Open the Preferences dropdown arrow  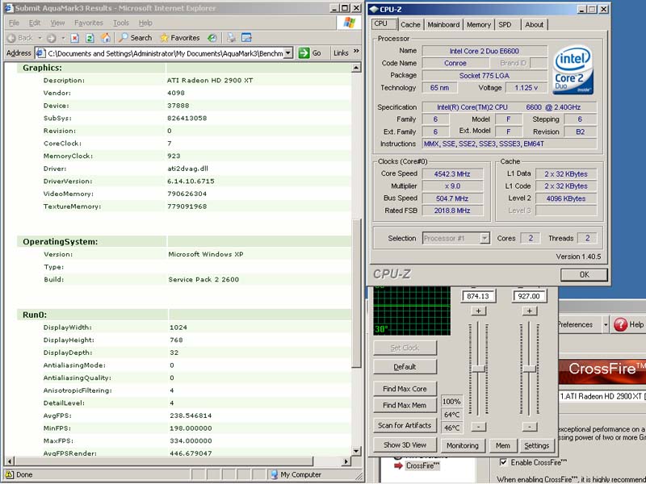[x=605, y=325]
